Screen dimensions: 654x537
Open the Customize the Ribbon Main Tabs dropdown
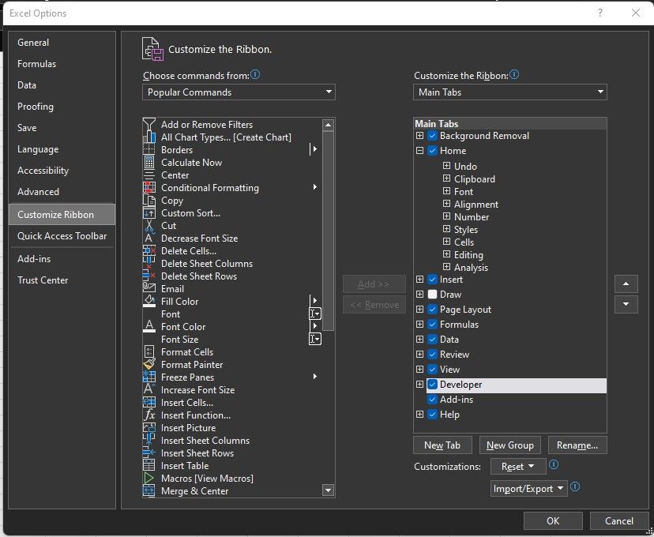(509, 92)
